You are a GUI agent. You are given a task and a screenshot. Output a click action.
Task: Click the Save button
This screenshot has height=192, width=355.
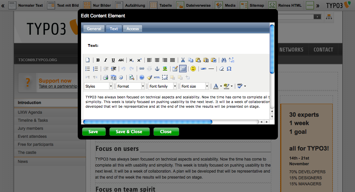[94, 132]
